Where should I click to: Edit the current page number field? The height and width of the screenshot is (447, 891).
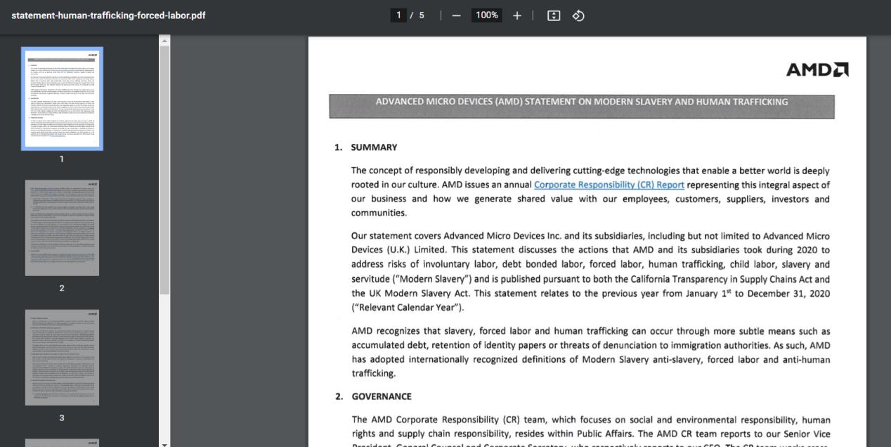coord(398,15)
